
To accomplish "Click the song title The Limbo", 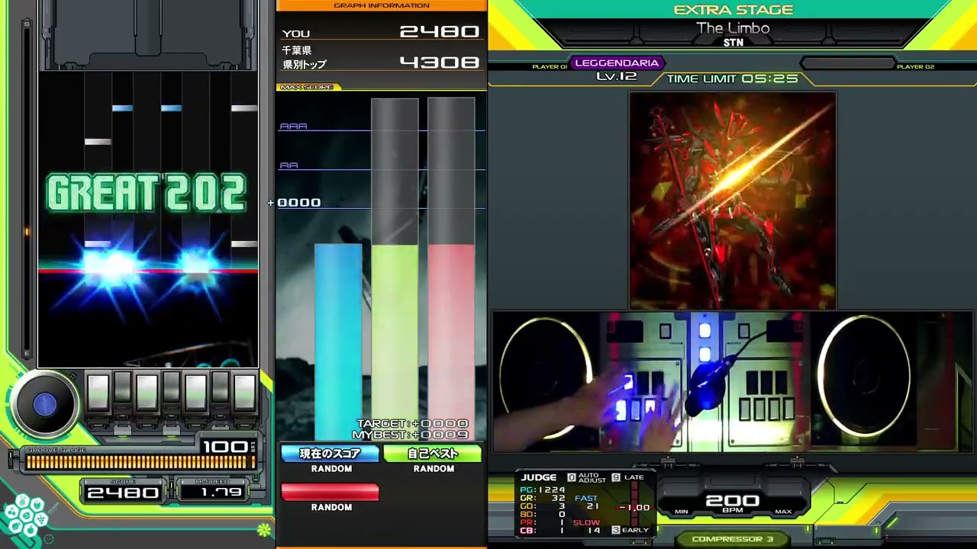I will coord(733,28).
